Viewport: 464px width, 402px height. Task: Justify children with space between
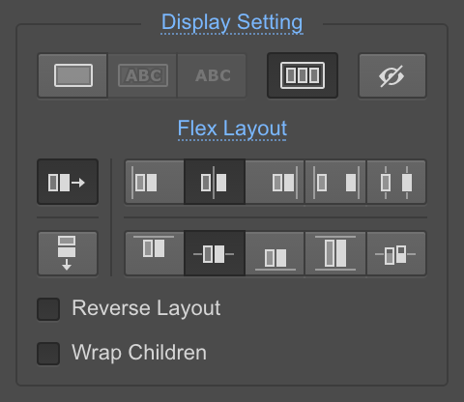pyautogui.click(x=335, y=182)
